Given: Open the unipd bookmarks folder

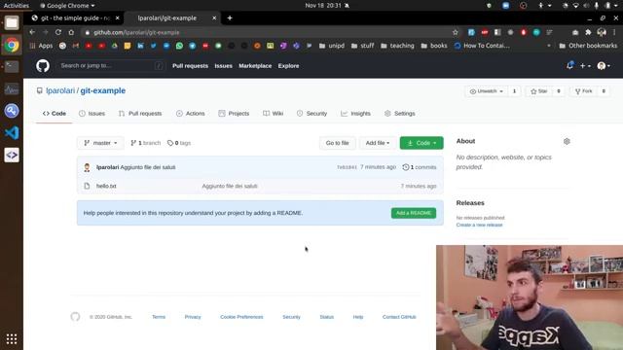Looking at the screenshot, I should click(332, 46).
